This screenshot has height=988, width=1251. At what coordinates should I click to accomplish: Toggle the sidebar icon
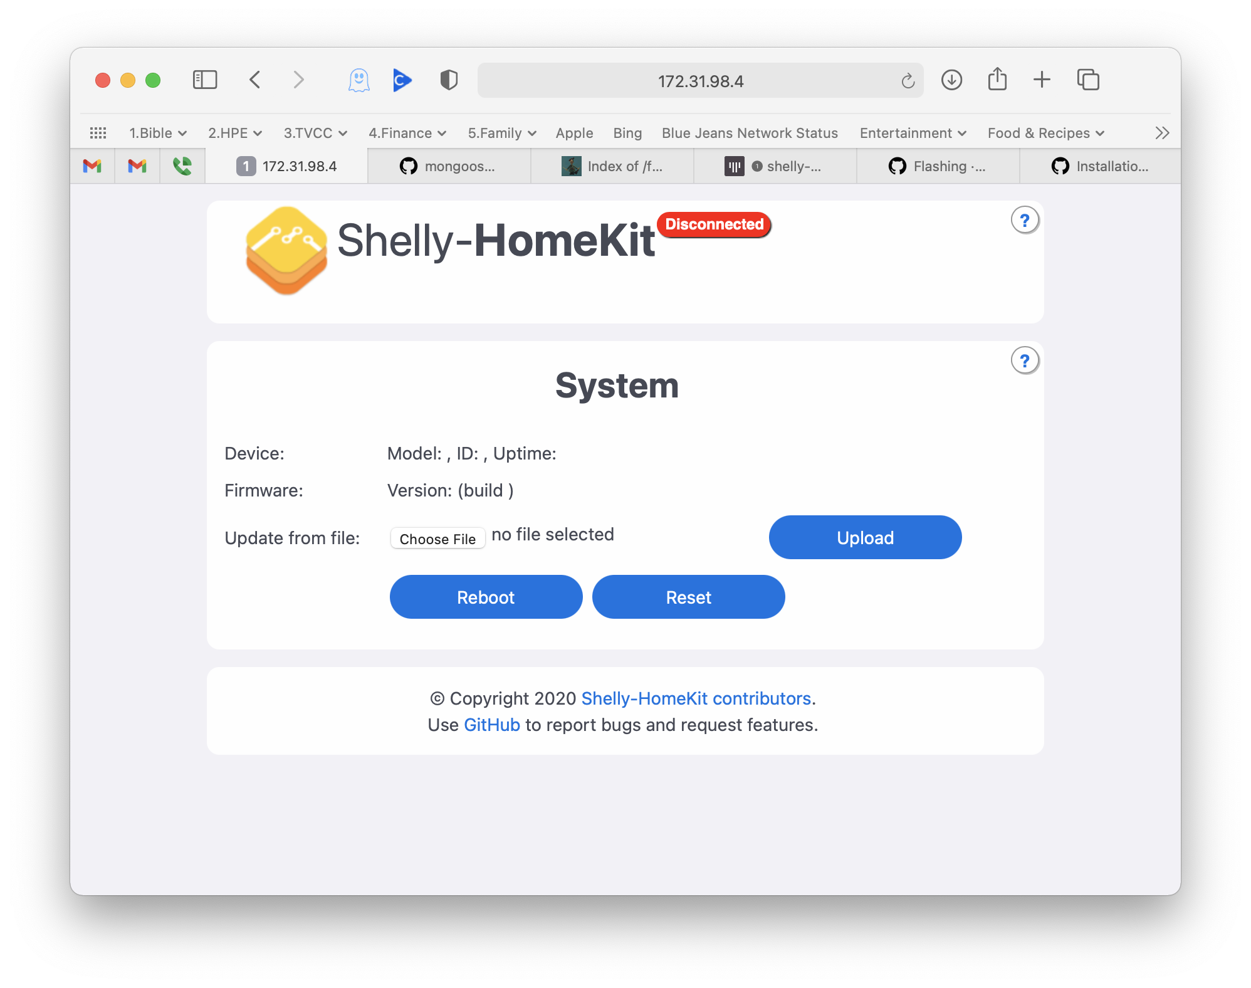pyautogui.click(x=204, y=80)
